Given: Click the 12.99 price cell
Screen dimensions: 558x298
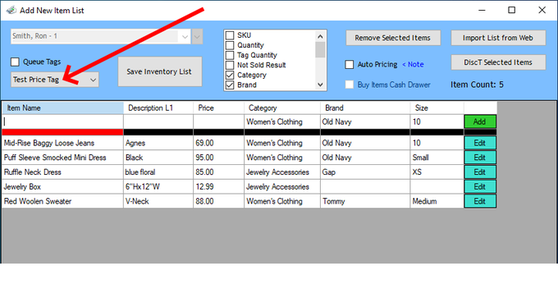Looking at the screenshot, I should pos(219,187).
